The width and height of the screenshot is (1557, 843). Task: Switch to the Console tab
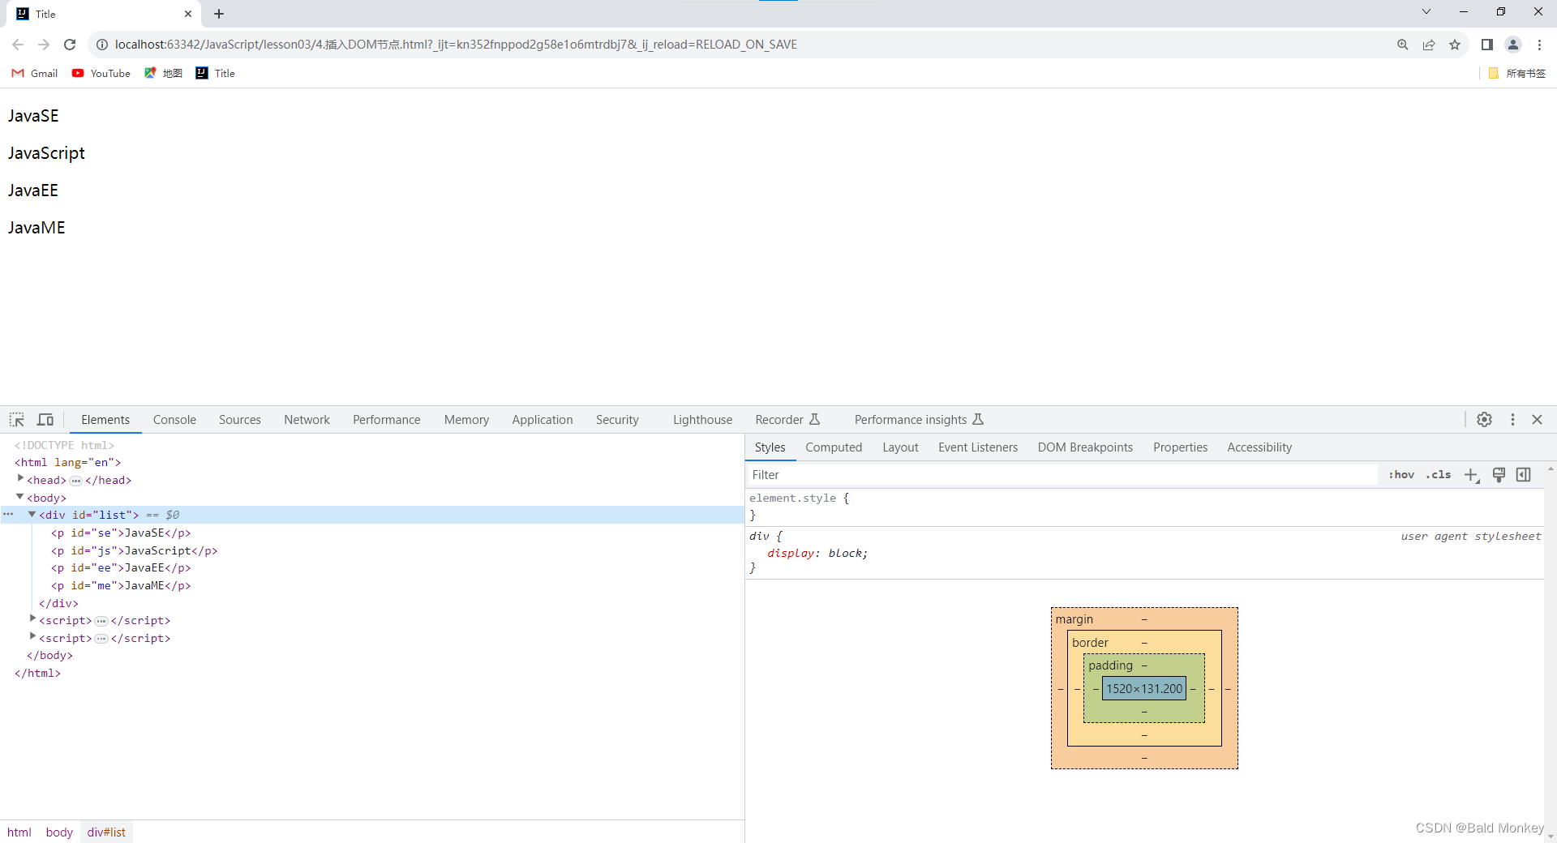click(174, 419)
